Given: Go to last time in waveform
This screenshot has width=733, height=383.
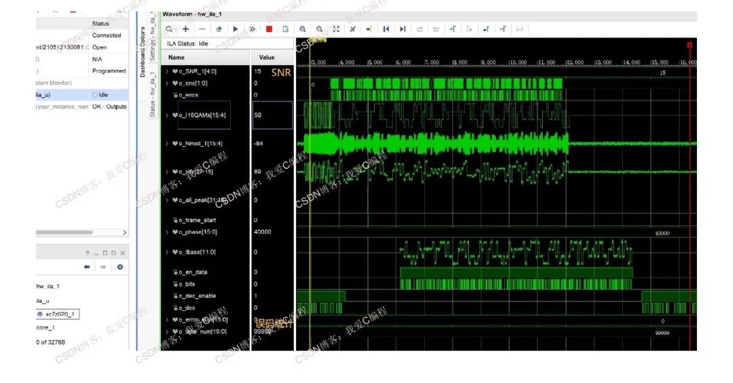Looking at the screenshot, I should tap(402, 29).
